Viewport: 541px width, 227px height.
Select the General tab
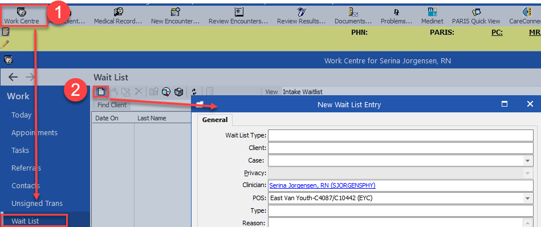(x=215, y=120)
